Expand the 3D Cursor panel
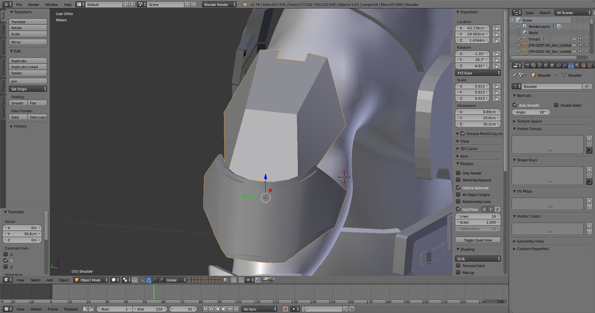Screen dimensions: 595x313 [x=469, y=149]
